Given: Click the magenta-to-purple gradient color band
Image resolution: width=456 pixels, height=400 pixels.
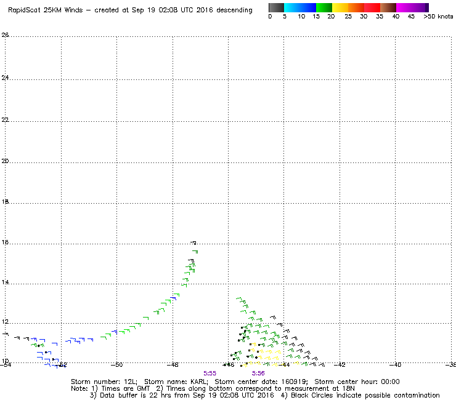Looking at the screenshot, I should 412,7.
